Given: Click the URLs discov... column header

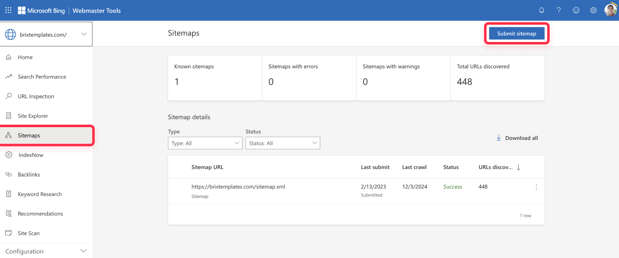Looking at the screenshot, I should point(496,167).
